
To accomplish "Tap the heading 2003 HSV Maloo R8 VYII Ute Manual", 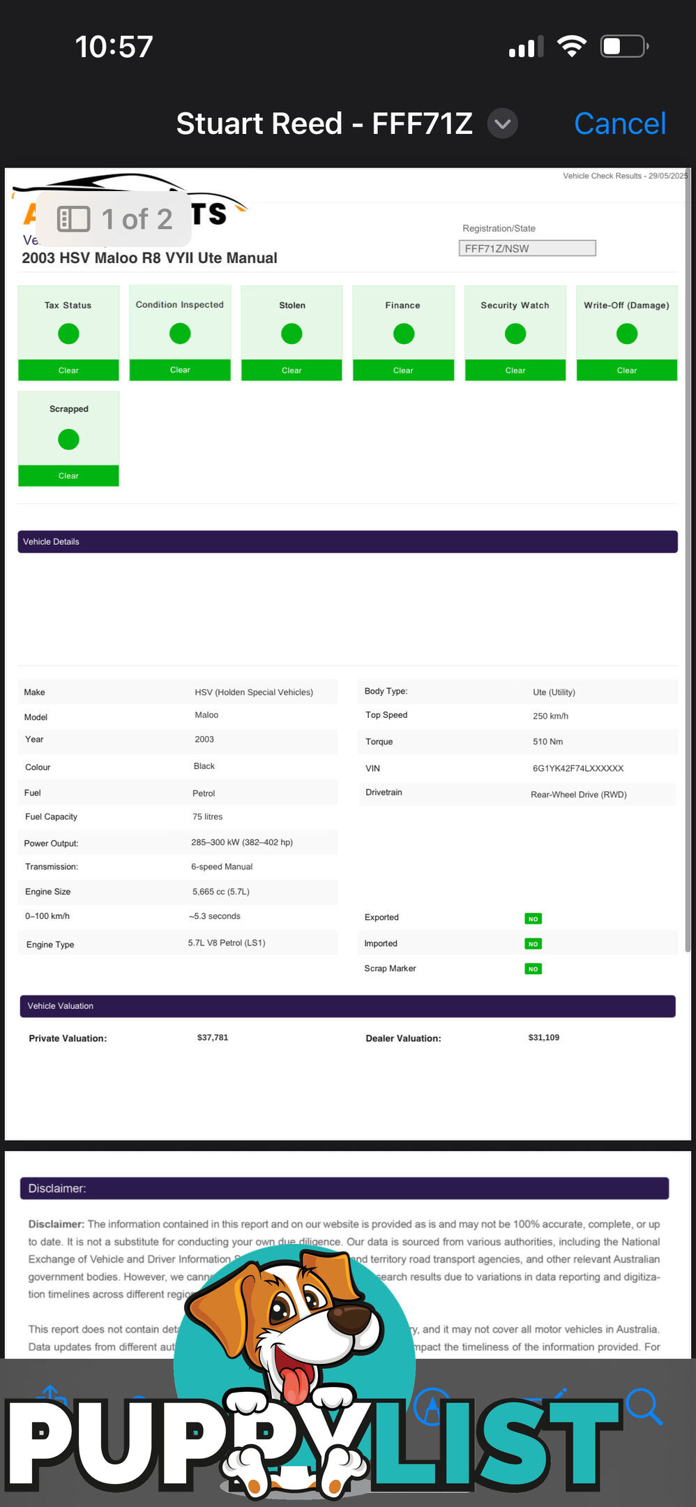I will point(149,258).
